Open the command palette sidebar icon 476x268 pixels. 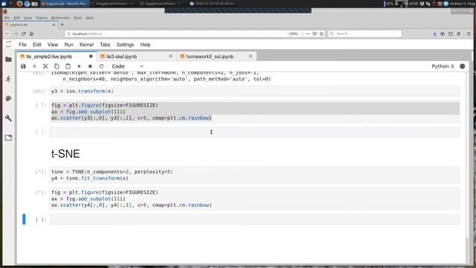tap(8, 98)
